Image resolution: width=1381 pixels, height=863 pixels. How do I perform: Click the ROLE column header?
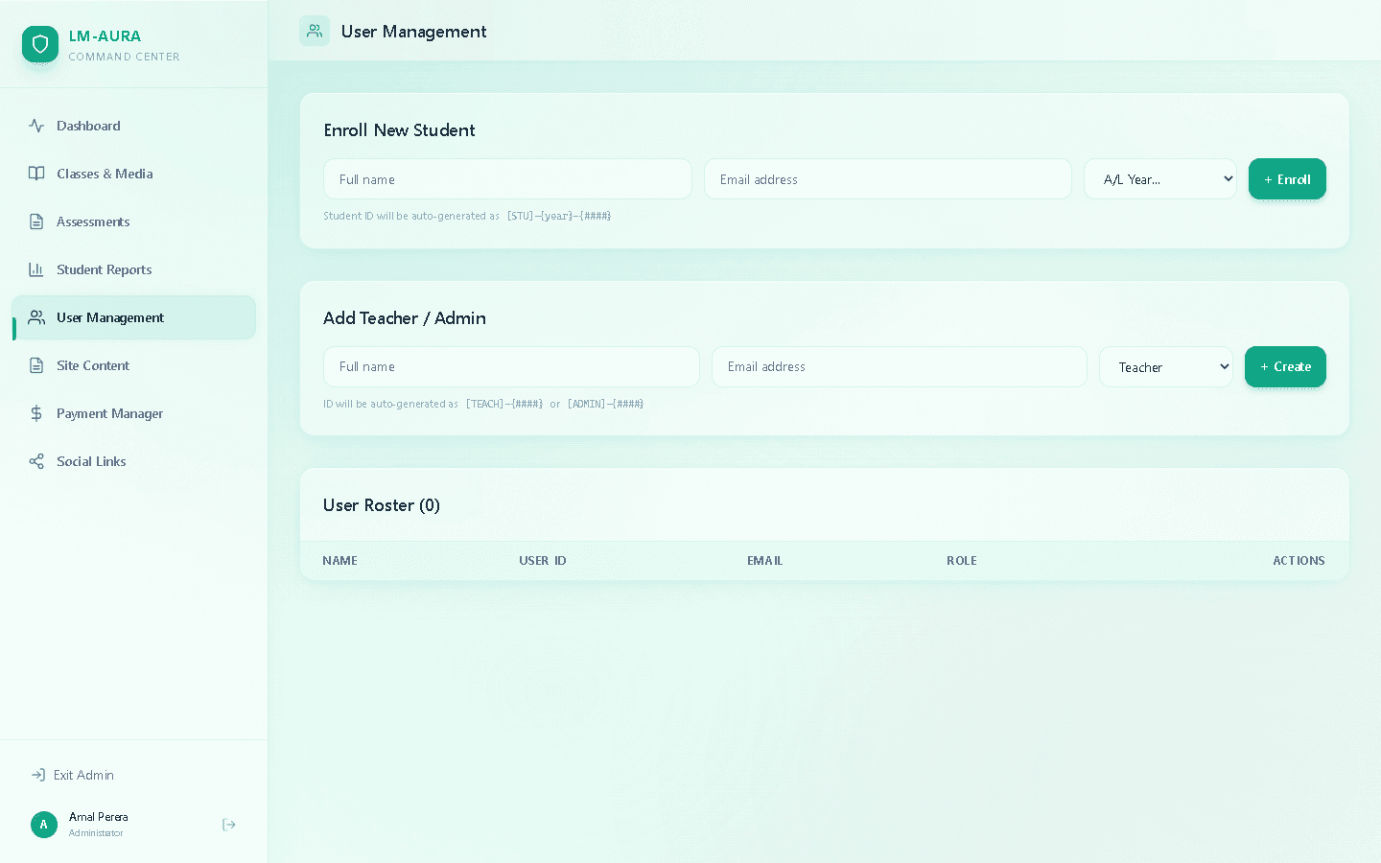click(962, 561)
